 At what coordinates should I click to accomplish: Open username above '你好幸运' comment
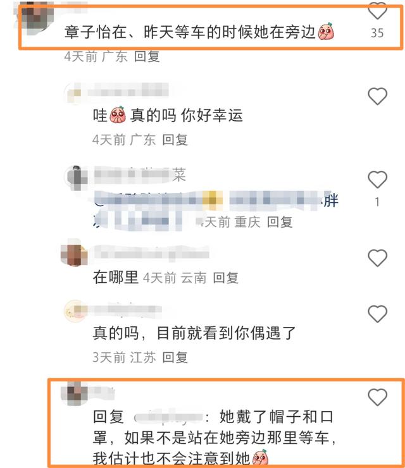click(128, 90)
